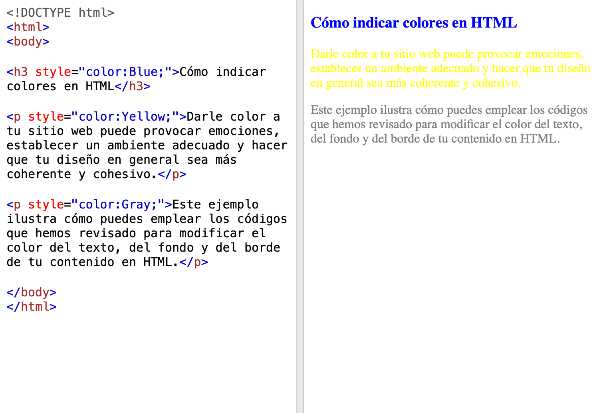Click the vertical divider between code and preview
Image resolution: width=599 pixels, height=413 pixels.
pos(300,206)
